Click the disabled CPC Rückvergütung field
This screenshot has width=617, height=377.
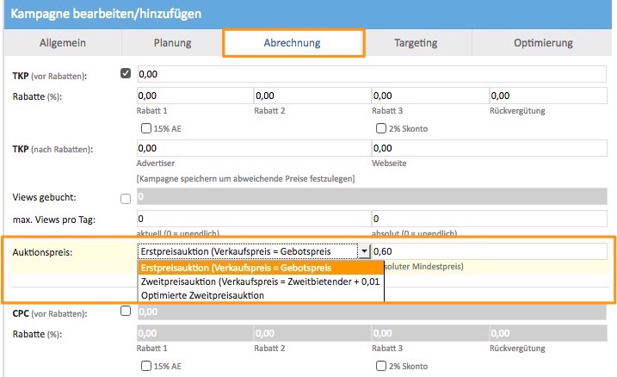pos(548,333)
